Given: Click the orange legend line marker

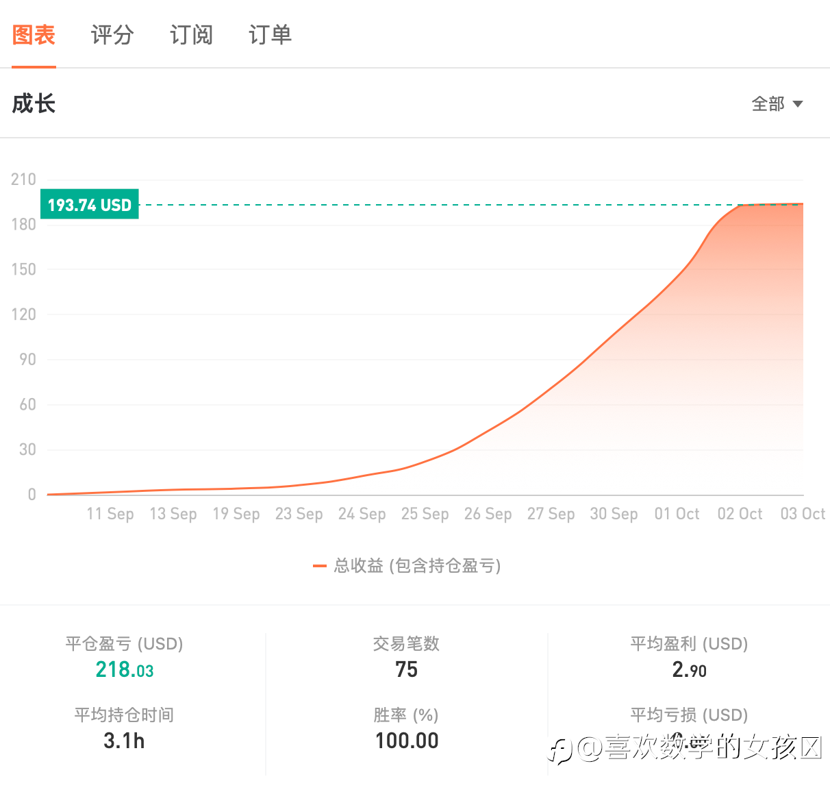Looking at the screenshot, I should [x=319, y=566].
